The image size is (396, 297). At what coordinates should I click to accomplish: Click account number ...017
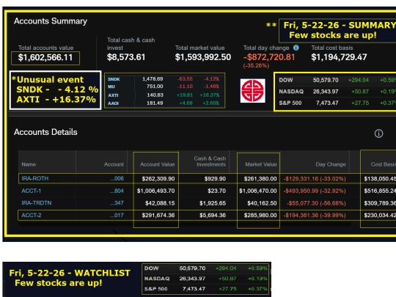(x=117, y=215)
